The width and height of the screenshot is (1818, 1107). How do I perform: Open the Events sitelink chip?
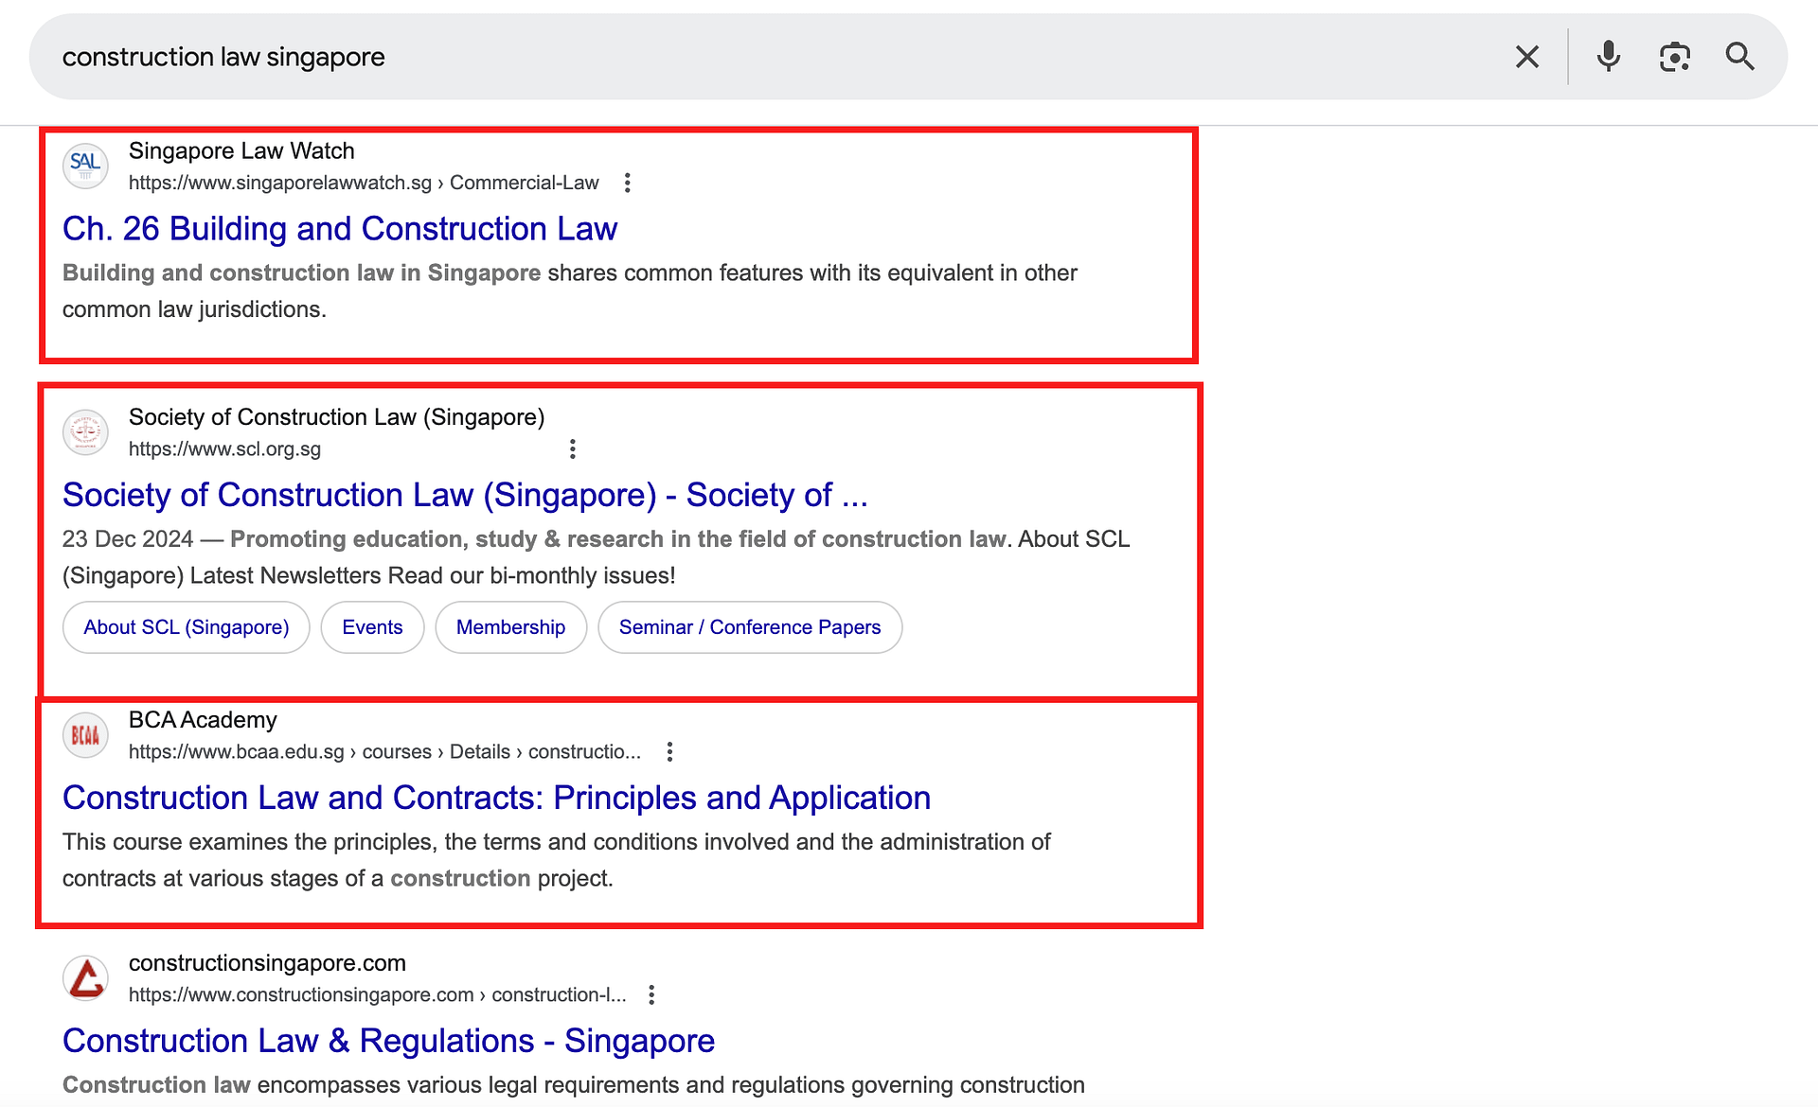click(x=372, y=627)
